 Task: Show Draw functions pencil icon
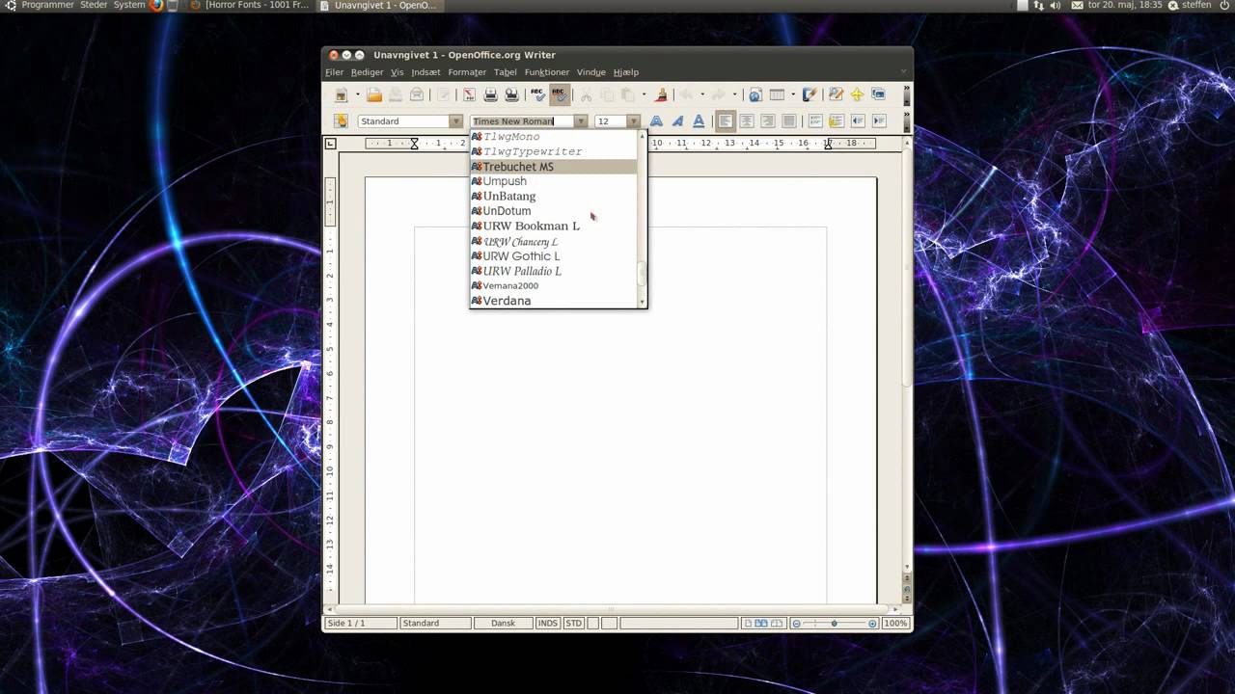[x=810, y=94]
